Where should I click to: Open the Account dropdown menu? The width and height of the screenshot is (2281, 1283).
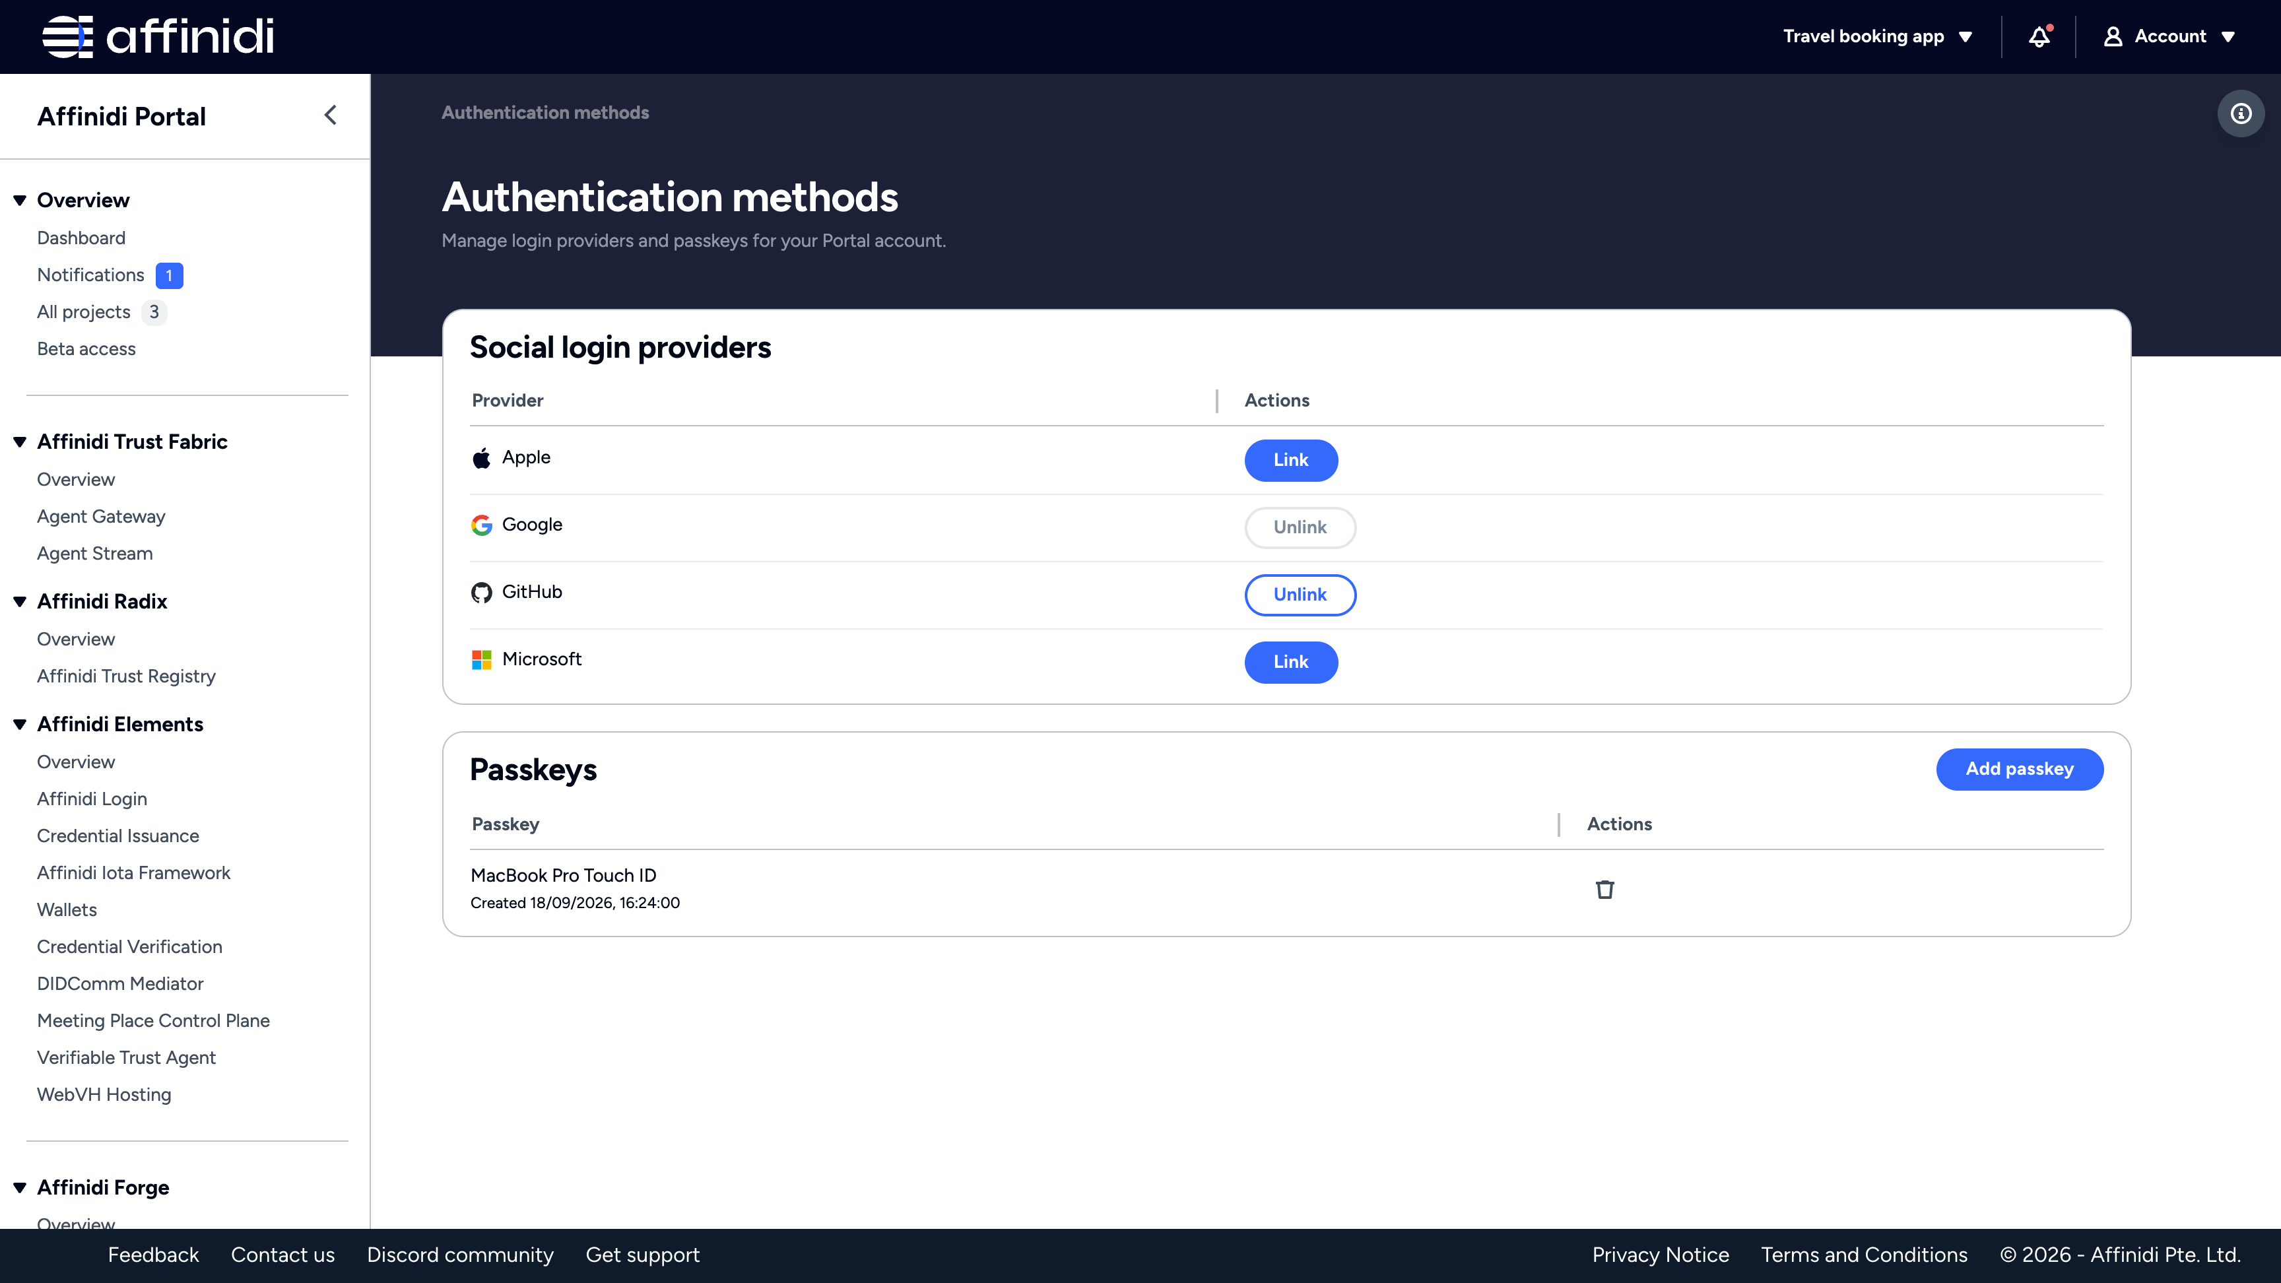pos(2169,36)
